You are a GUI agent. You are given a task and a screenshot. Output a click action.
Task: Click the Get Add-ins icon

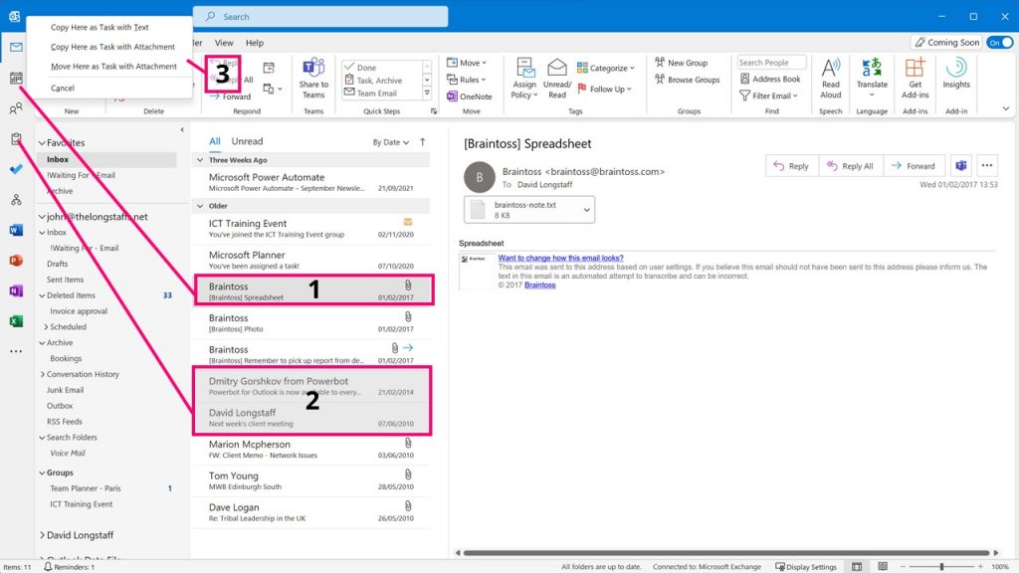click(915, 78)
